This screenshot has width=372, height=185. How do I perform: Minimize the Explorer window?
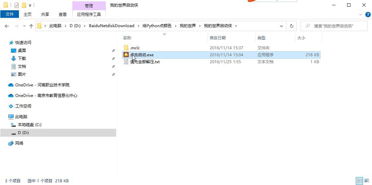coord(334,5)
